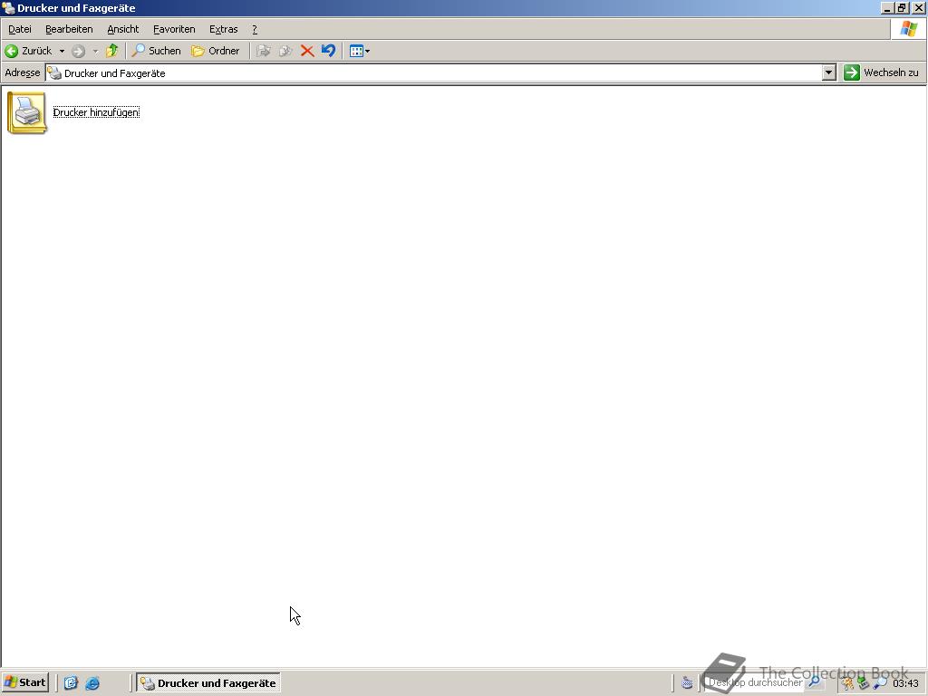Click the red X delete icon

click(x=306, y=51)
